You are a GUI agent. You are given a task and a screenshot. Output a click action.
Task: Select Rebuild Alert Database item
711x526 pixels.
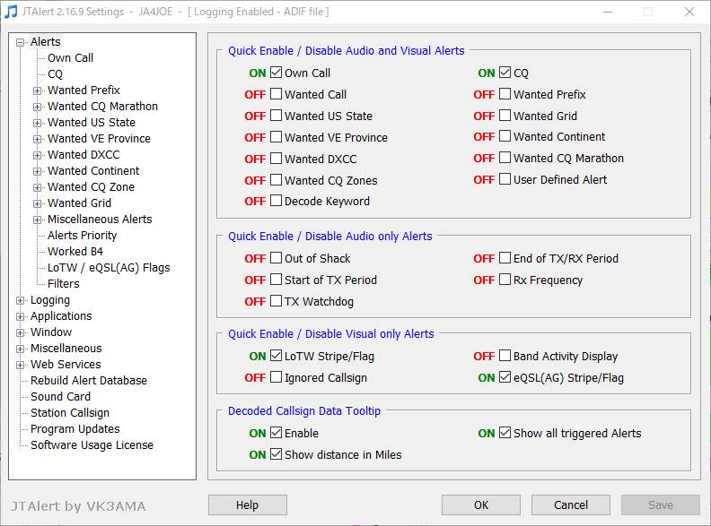89,380
